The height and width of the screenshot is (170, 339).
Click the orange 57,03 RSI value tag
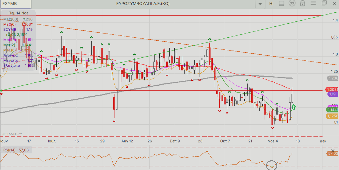point(333,153)
